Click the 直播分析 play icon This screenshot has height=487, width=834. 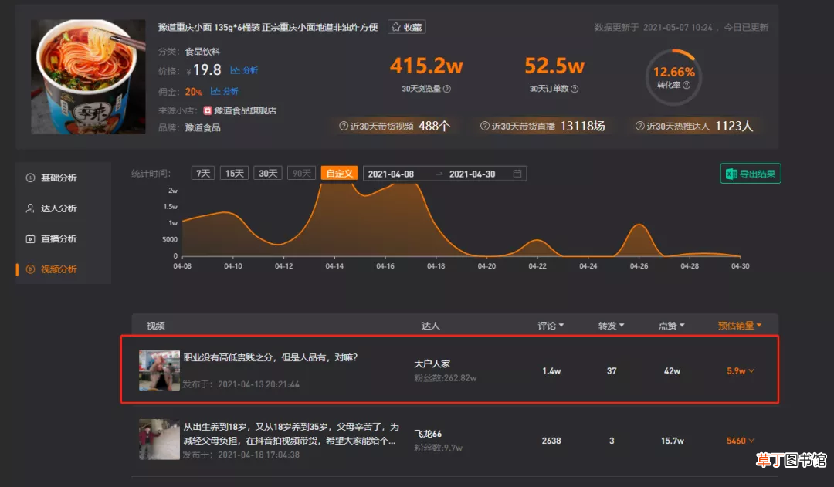pyautogui.click(x=30, y=238)
